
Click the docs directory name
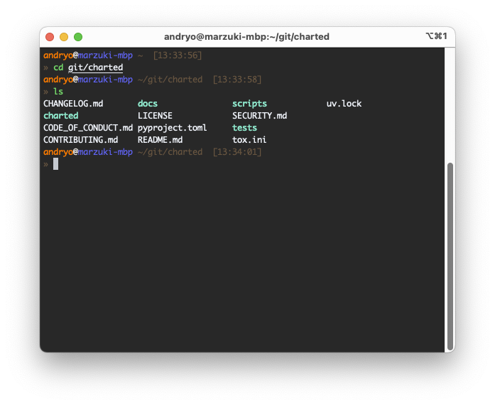[148, 104]
